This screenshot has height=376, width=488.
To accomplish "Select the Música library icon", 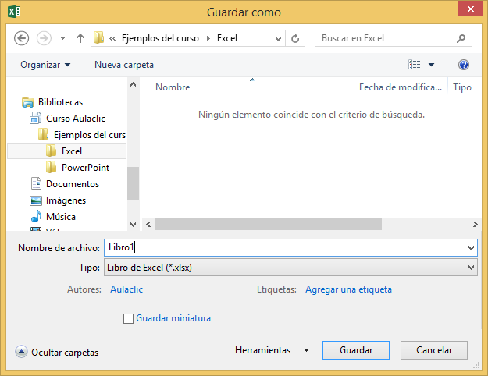I will point(36,217).
